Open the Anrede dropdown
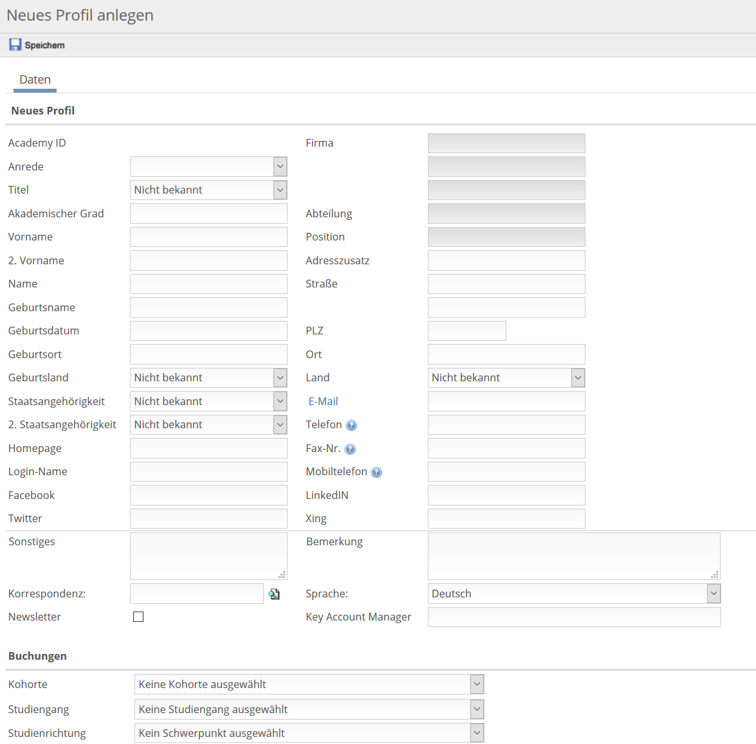 208,167
